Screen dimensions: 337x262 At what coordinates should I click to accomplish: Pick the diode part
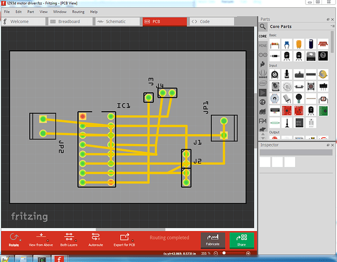click(x=275, y=56)
